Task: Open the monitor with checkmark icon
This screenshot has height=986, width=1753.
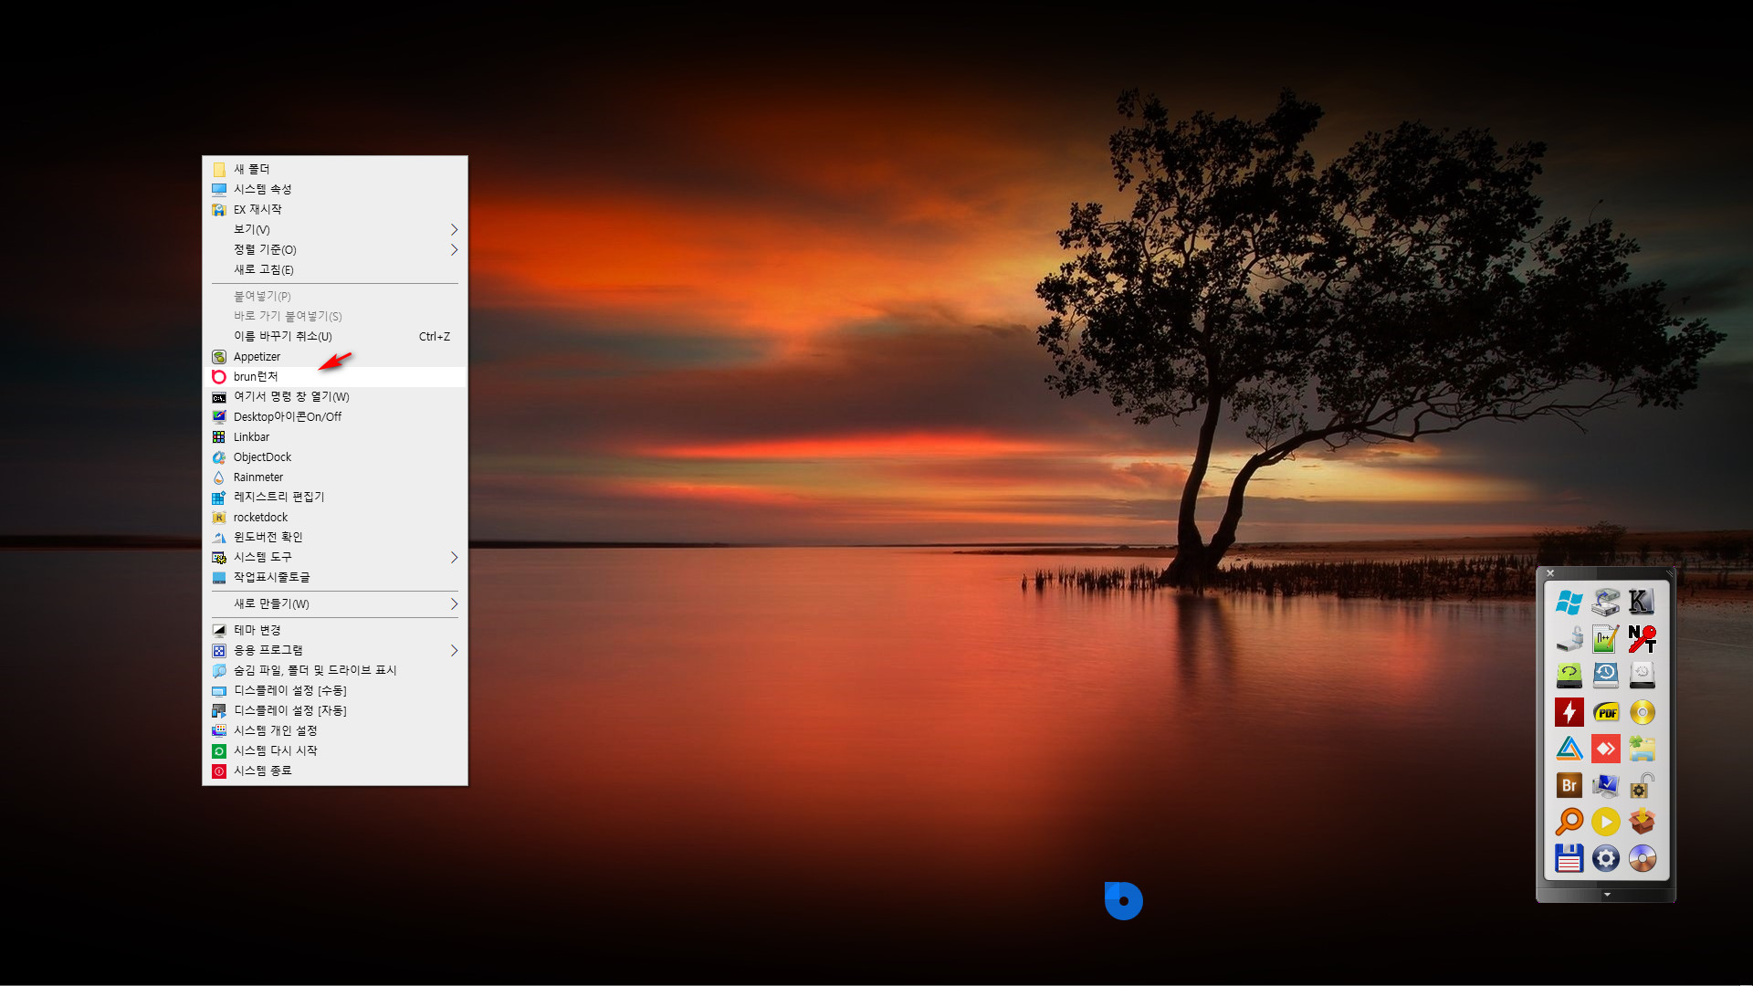Action: tap(1605, 785)
